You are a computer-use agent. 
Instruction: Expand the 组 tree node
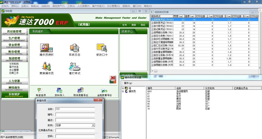coord(123,88)
